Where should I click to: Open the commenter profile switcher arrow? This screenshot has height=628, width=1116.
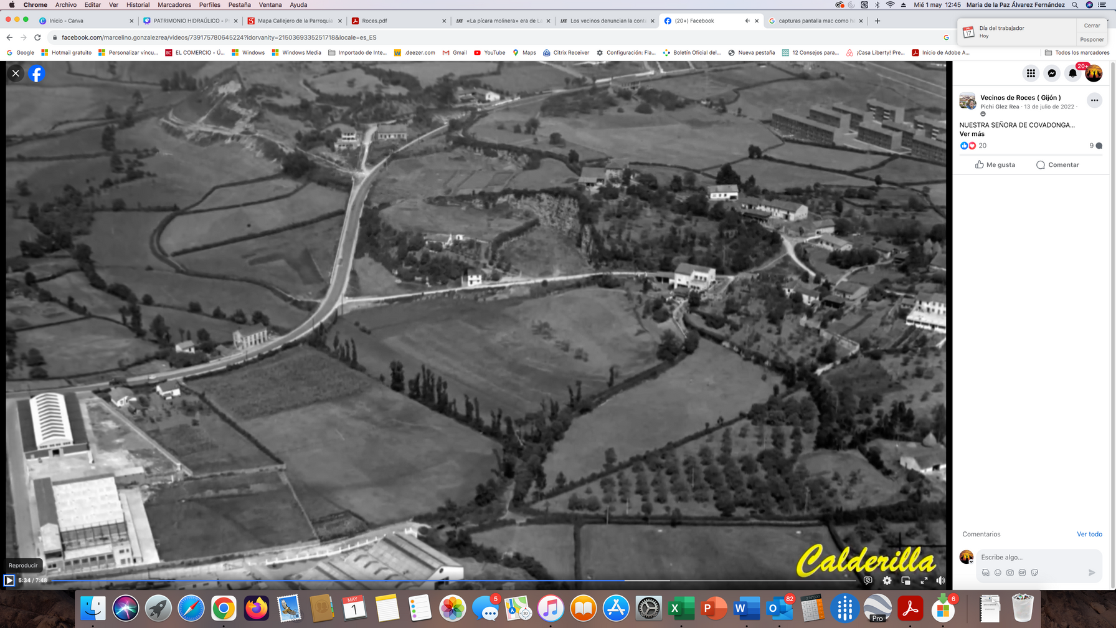coord(971,561)
